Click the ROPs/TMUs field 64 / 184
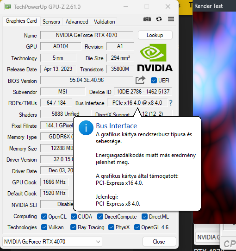The image size is (236, 251). click(x=56, y=103)
